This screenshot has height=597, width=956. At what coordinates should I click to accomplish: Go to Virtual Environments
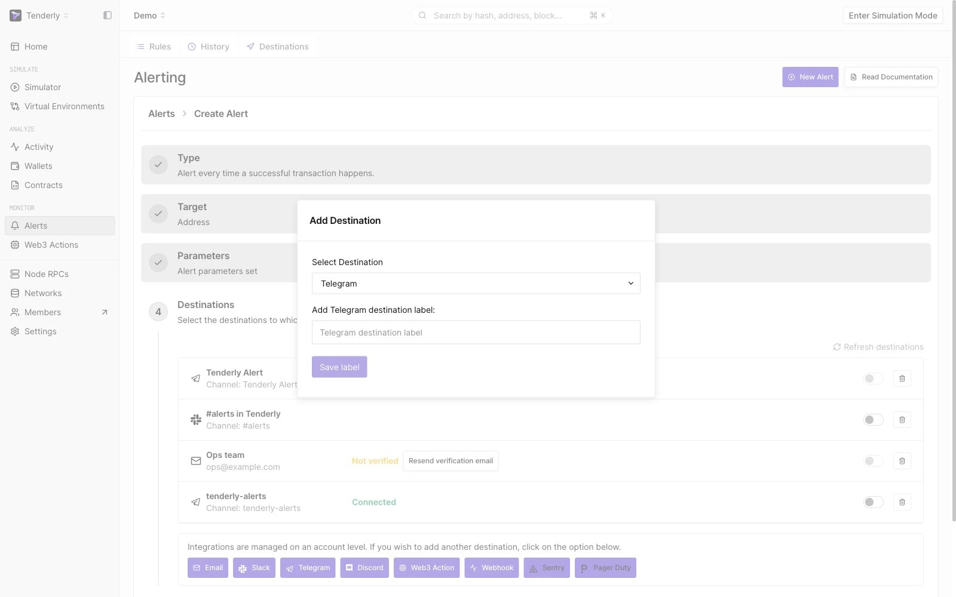(60, 106)
